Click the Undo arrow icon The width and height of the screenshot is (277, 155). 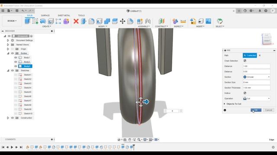tap(23, 11)
